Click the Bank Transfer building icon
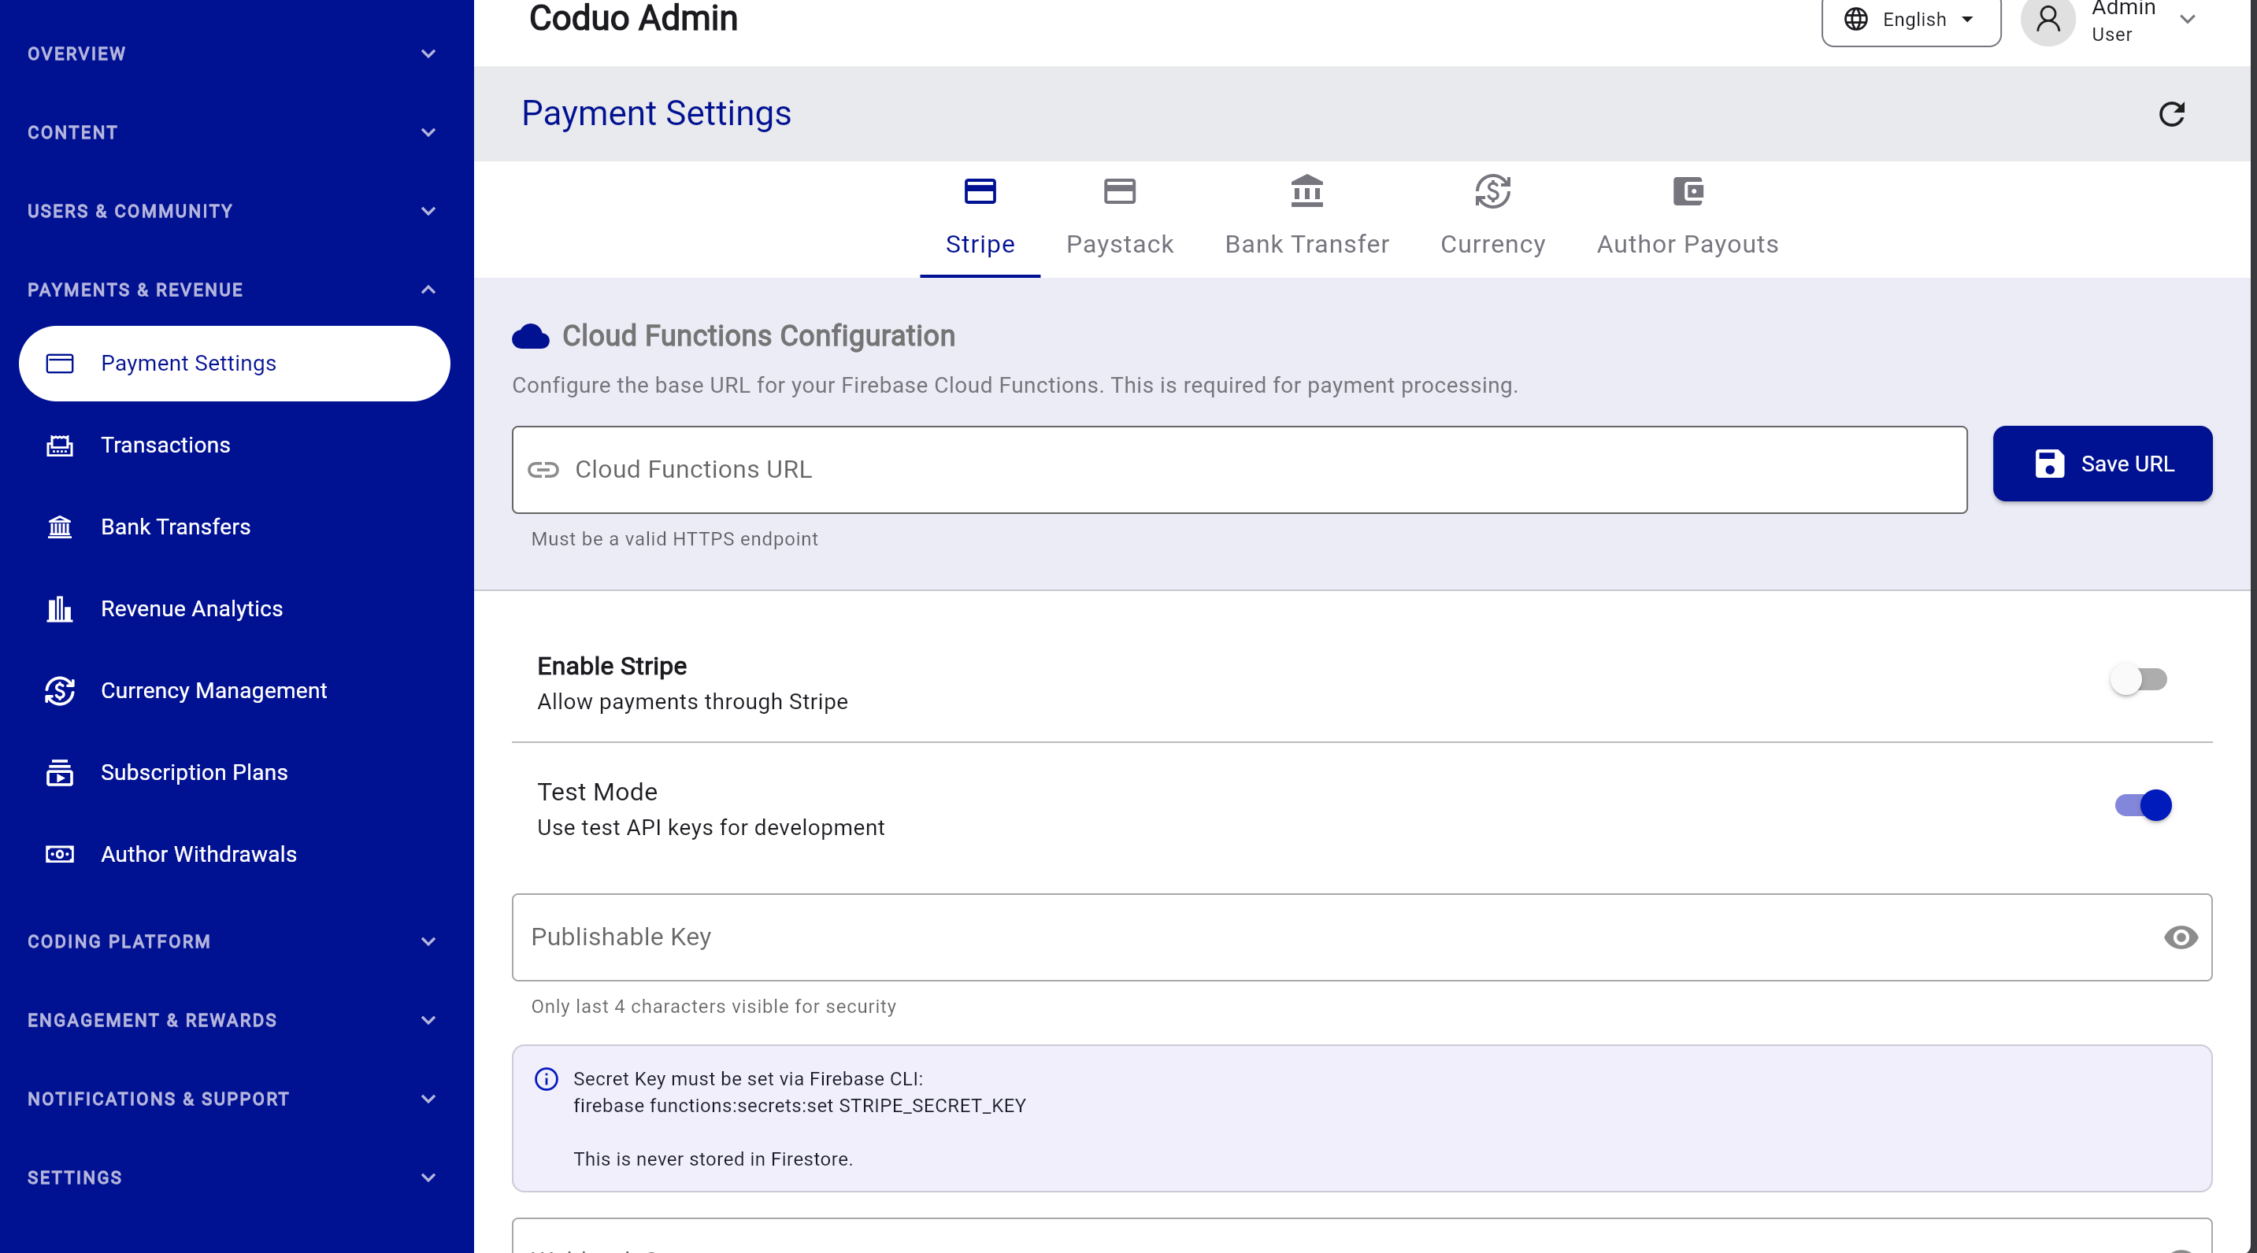Image resolution: width=2257 pixels, height=1253 pixels. click(1306, 191)
